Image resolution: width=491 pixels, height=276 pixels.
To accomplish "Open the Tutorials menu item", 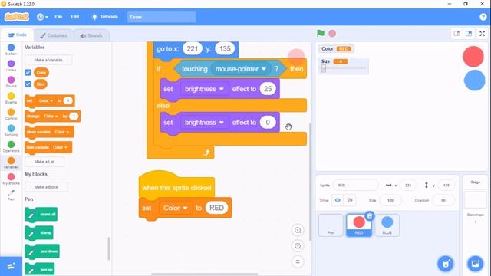I will (x=105, y=17).
